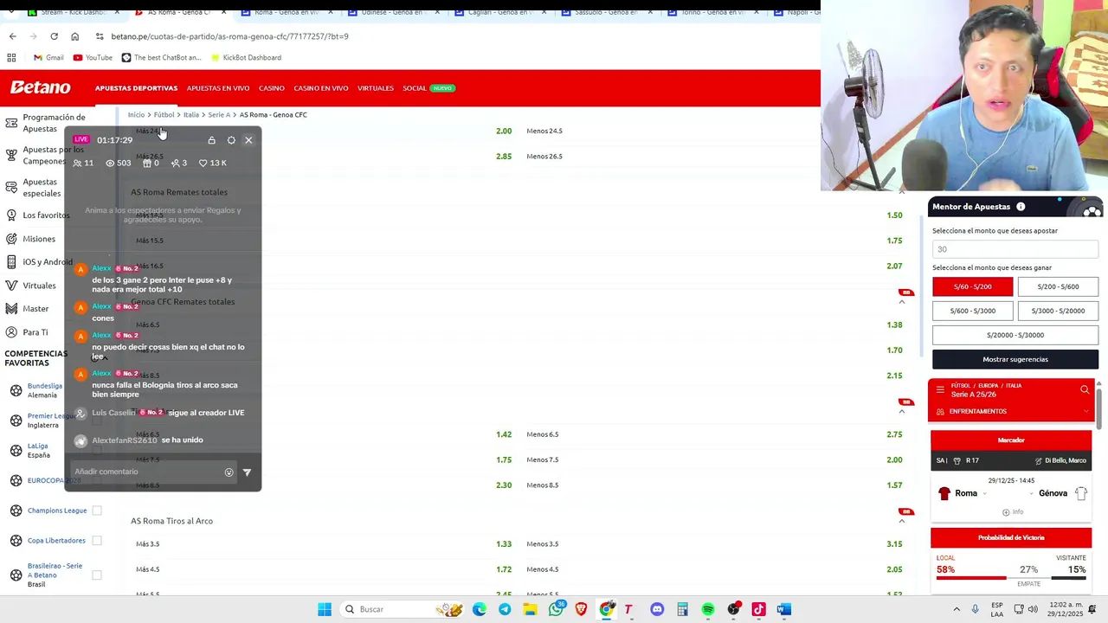Open the Virtuales menu item

click(376, 88)
